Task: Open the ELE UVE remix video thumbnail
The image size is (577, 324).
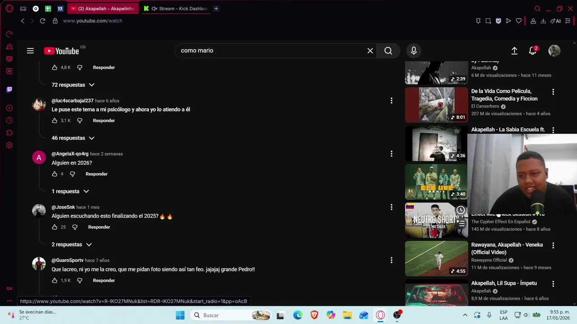Action: (x=436, y=182)
